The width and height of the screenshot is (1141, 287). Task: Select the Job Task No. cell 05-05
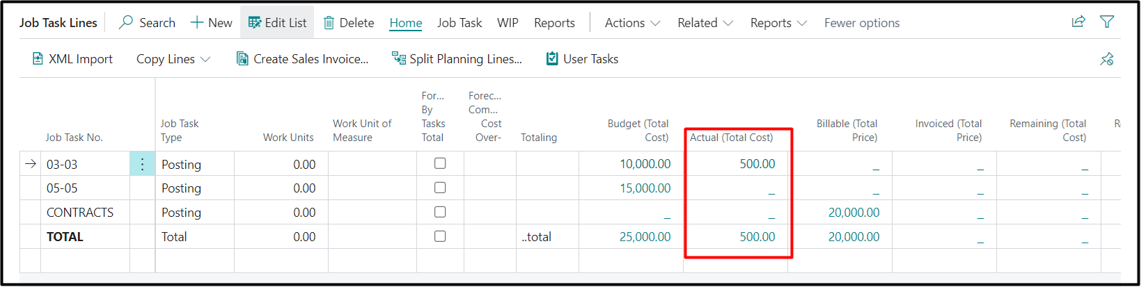(63, 188)
